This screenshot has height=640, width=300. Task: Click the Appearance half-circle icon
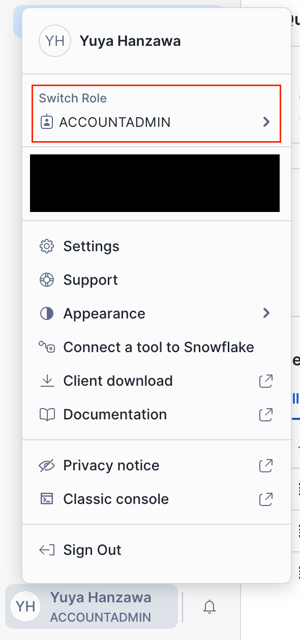point(47,314)
